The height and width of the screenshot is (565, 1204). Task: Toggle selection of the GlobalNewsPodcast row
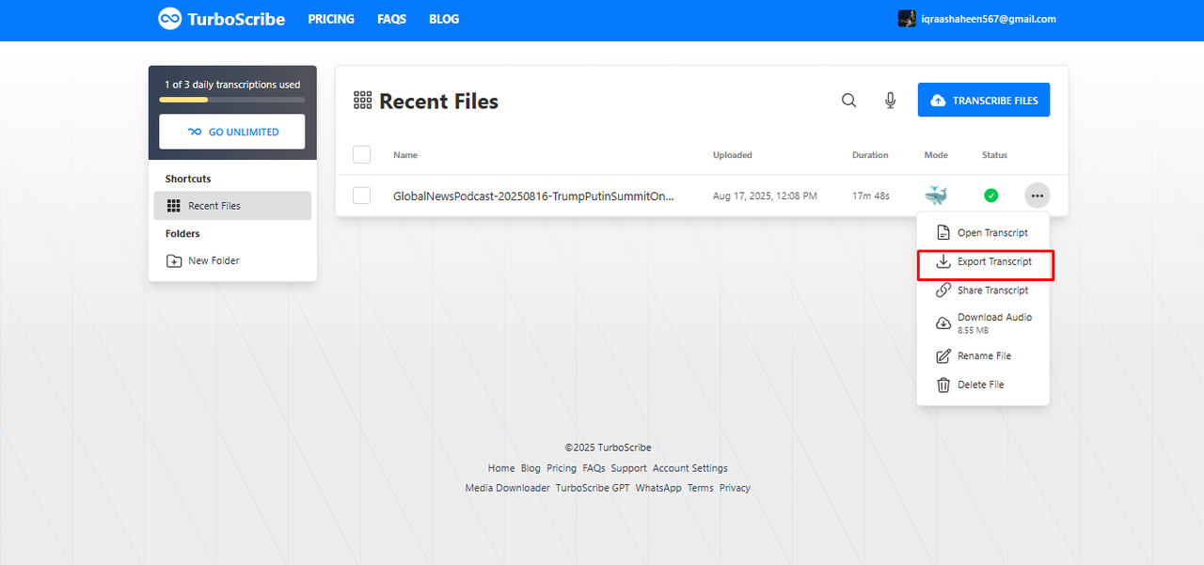tap(361, 195)
